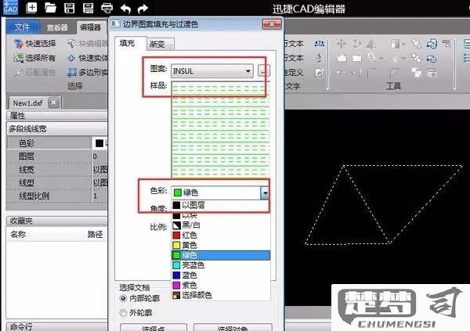Viewport: 470px width, 331px height.
Task: Select 亮蓝色 cyan swatch in list
Action: point(221,265)
